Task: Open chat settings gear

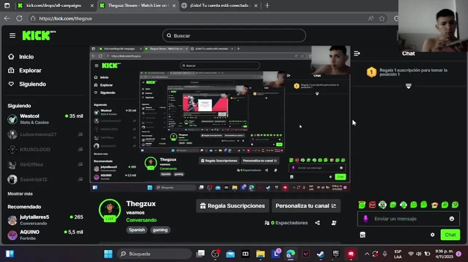Action: tap(432, 235)
